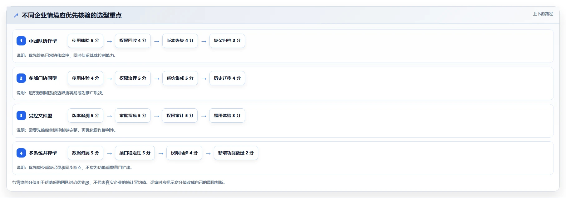This screenshot has height=198, width=566.
Task: Click the arrow between 系统集成 and 历史迁移
Action: [204, 79]
